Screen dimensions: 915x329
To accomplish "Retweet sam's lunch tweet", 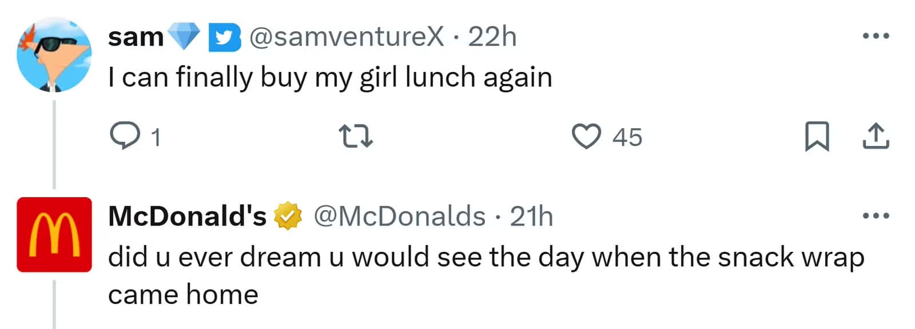I will coord(356,137).
